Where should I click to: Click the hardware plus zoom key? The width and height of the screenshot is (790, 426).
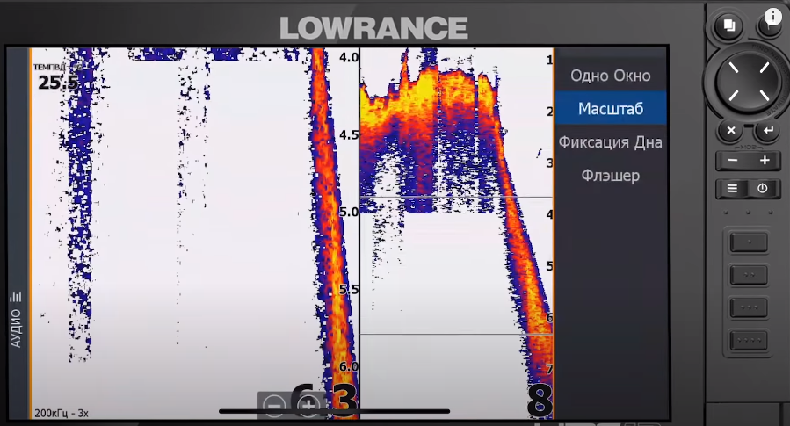(765, 161)
